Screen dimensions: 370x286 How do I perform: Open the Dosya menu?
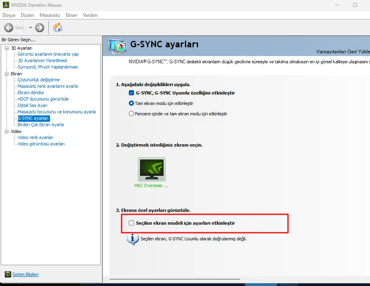click(9, 15)
